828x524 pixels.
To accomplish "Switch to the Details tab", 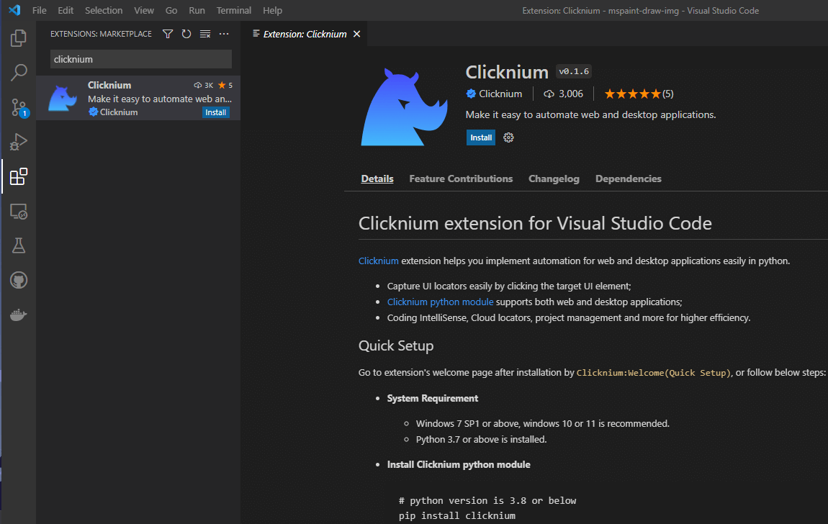I will coord(377,179).
